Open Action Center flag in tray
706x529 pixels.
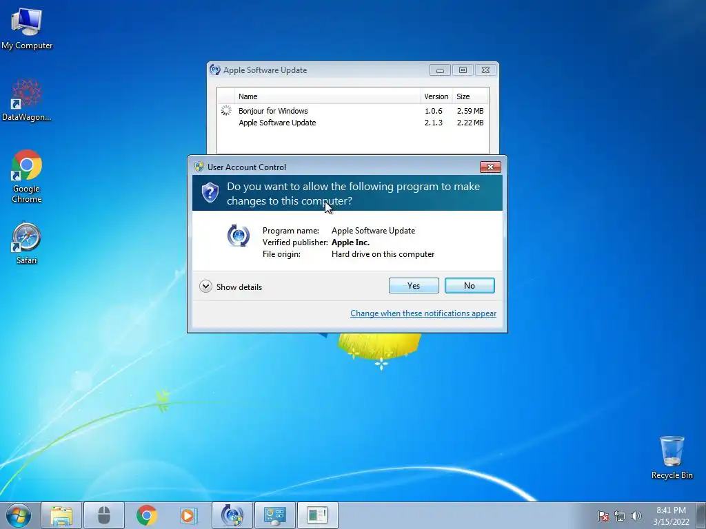603,516
